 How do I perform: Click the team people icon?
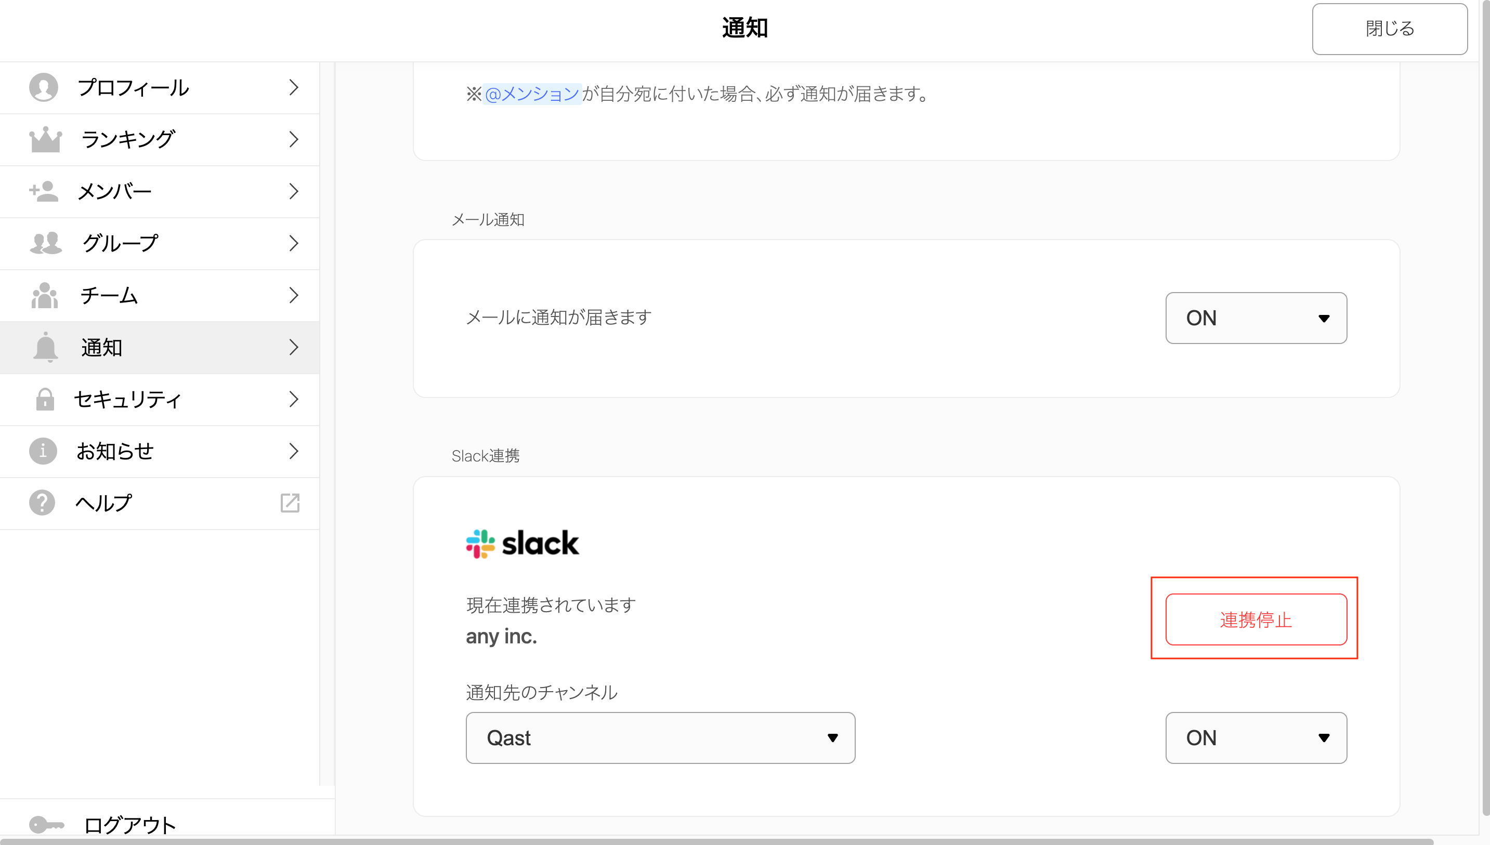[45, 295]
